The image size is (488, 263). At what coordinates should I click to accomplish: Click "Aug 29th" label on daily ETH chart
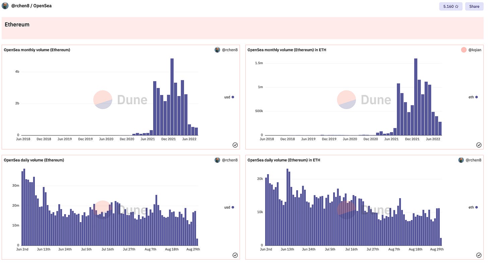(437, 249)
